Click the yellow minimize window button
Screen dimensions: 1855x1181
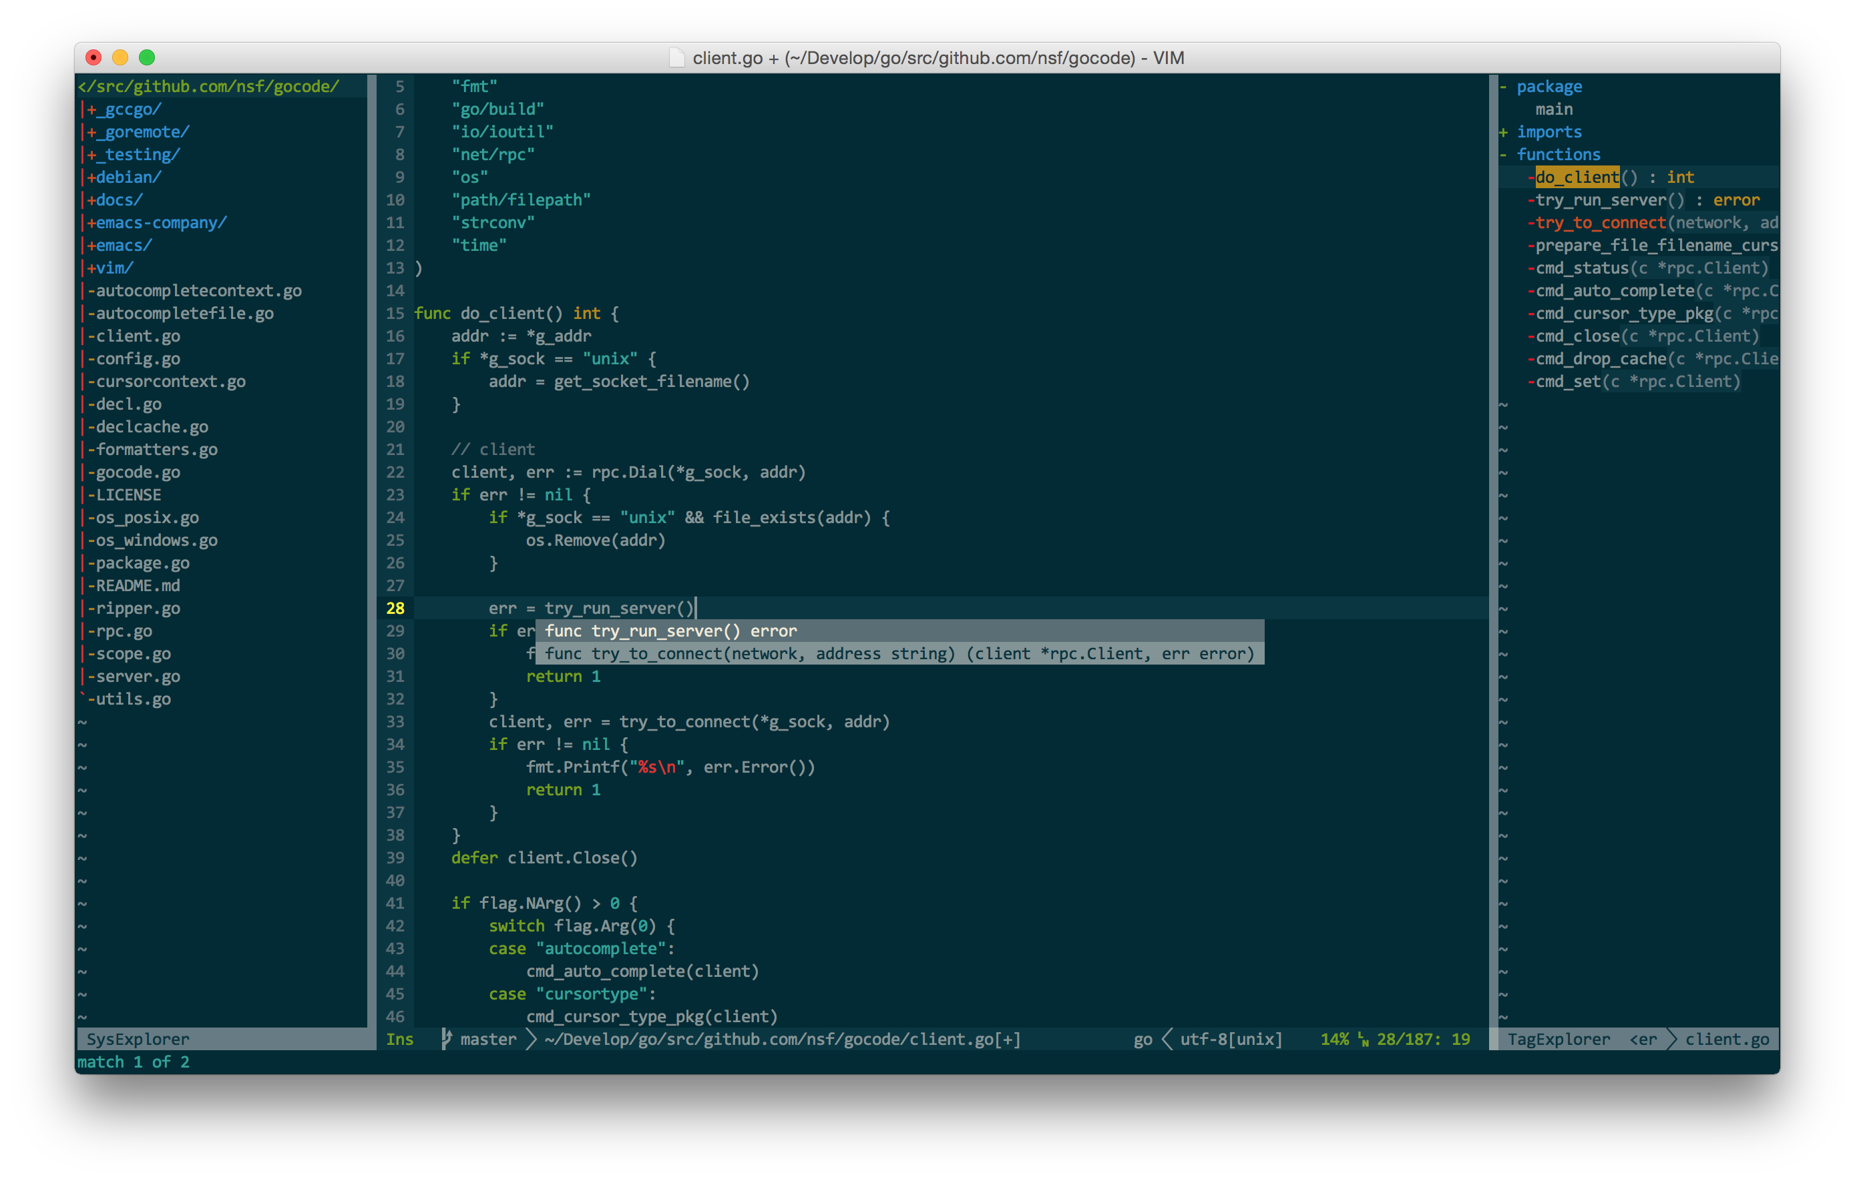120,58
